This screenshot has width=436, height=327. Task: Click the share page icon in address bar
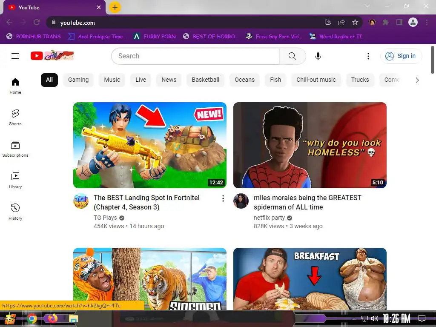tap(341, 22)
